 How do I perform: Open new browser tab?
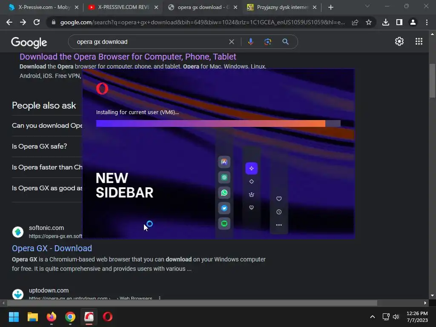(330, 7)
